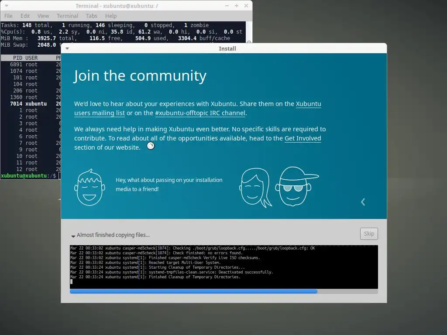Click the smiling face illustration
Viewport: 447px width, 335px height.
[89, 188]
